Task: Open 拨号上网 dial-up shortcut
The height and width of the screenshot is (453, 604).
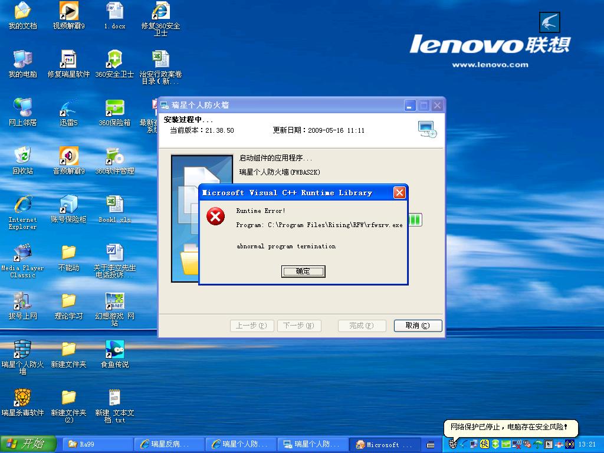Action: pos(23,306)
